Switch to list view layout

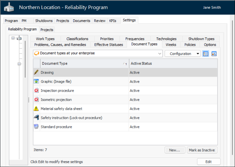click(x=206, y=54)
